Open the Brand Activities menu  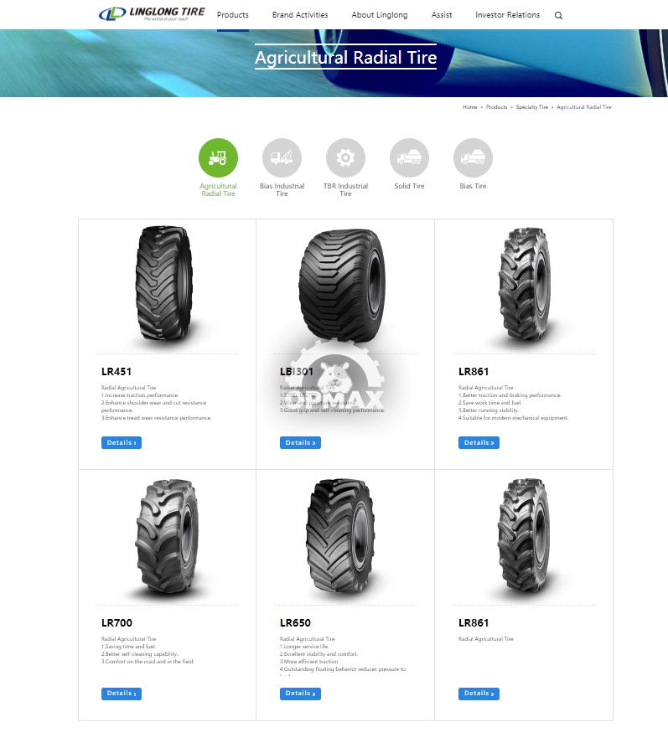point(300,15)
